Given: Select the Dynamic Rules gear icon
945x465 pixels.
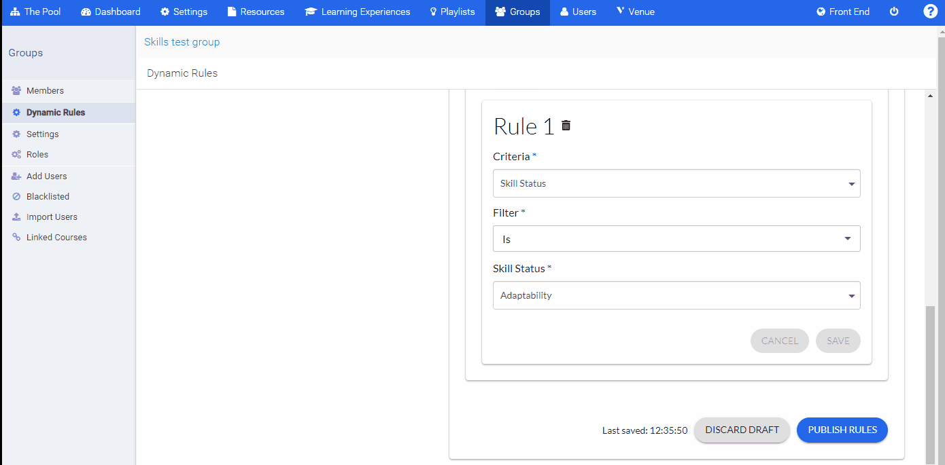Looking at the screenshot, I should pyautogui.click(x=16, y=113).
